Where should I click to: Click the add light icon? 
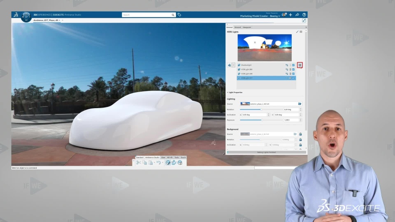pos(229,65)
